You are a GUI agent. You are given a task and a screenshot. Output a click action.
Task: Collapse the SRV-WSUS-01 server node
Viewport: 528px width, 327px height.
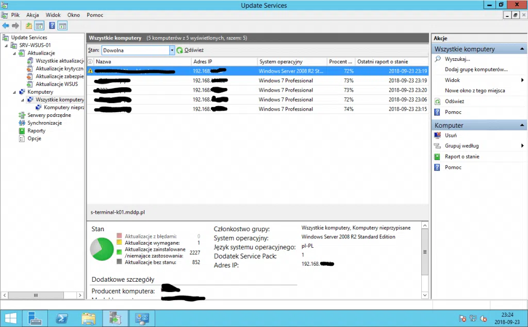point(7,46)
